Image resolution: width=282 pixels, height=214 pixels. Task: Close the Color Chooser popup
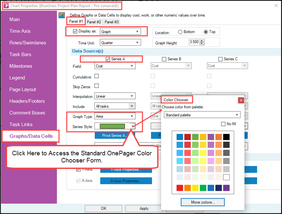(x=241, y=100)
